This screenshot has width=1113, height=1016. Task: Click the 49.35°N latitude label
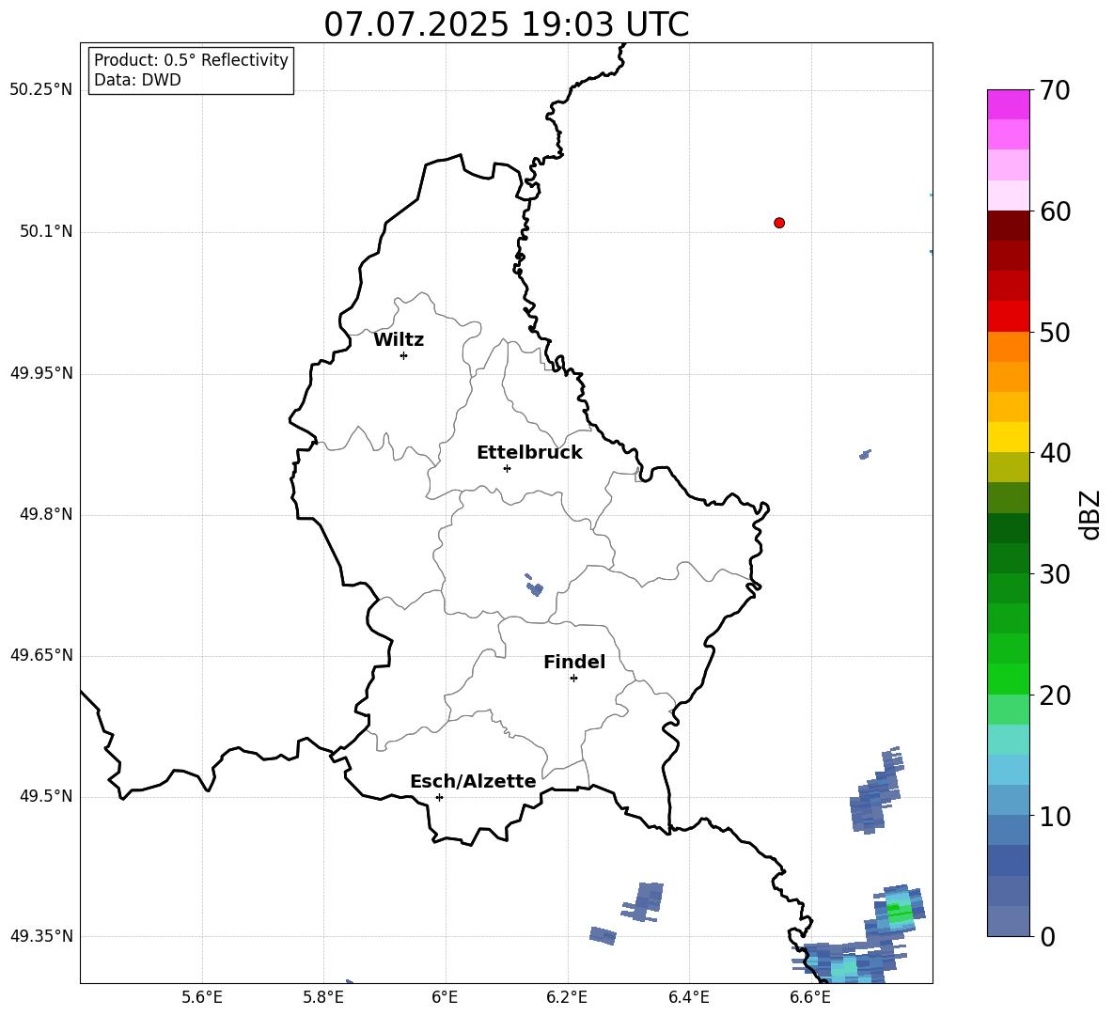click(x=40, y=936)
